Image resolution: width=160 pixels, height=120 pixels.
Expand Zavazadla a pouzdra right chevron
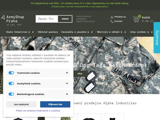coord(88,32)
